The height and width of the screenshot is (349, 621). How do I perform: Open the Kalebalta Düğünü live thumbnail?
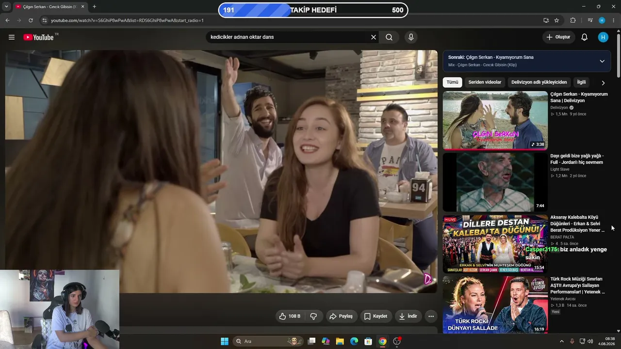(x=495, y=244)
